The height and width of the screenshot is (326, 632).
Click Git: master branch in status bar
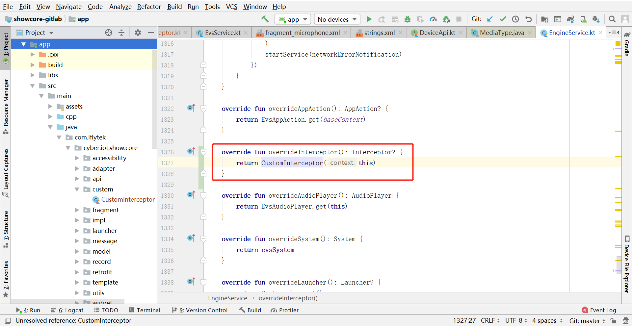[x=587, y=320]
